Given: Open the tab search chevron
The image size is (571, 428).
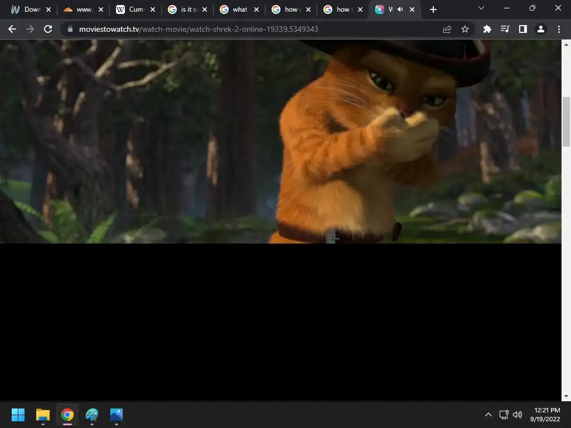Looking at the screenshot, I should click(x=481, y=8).
